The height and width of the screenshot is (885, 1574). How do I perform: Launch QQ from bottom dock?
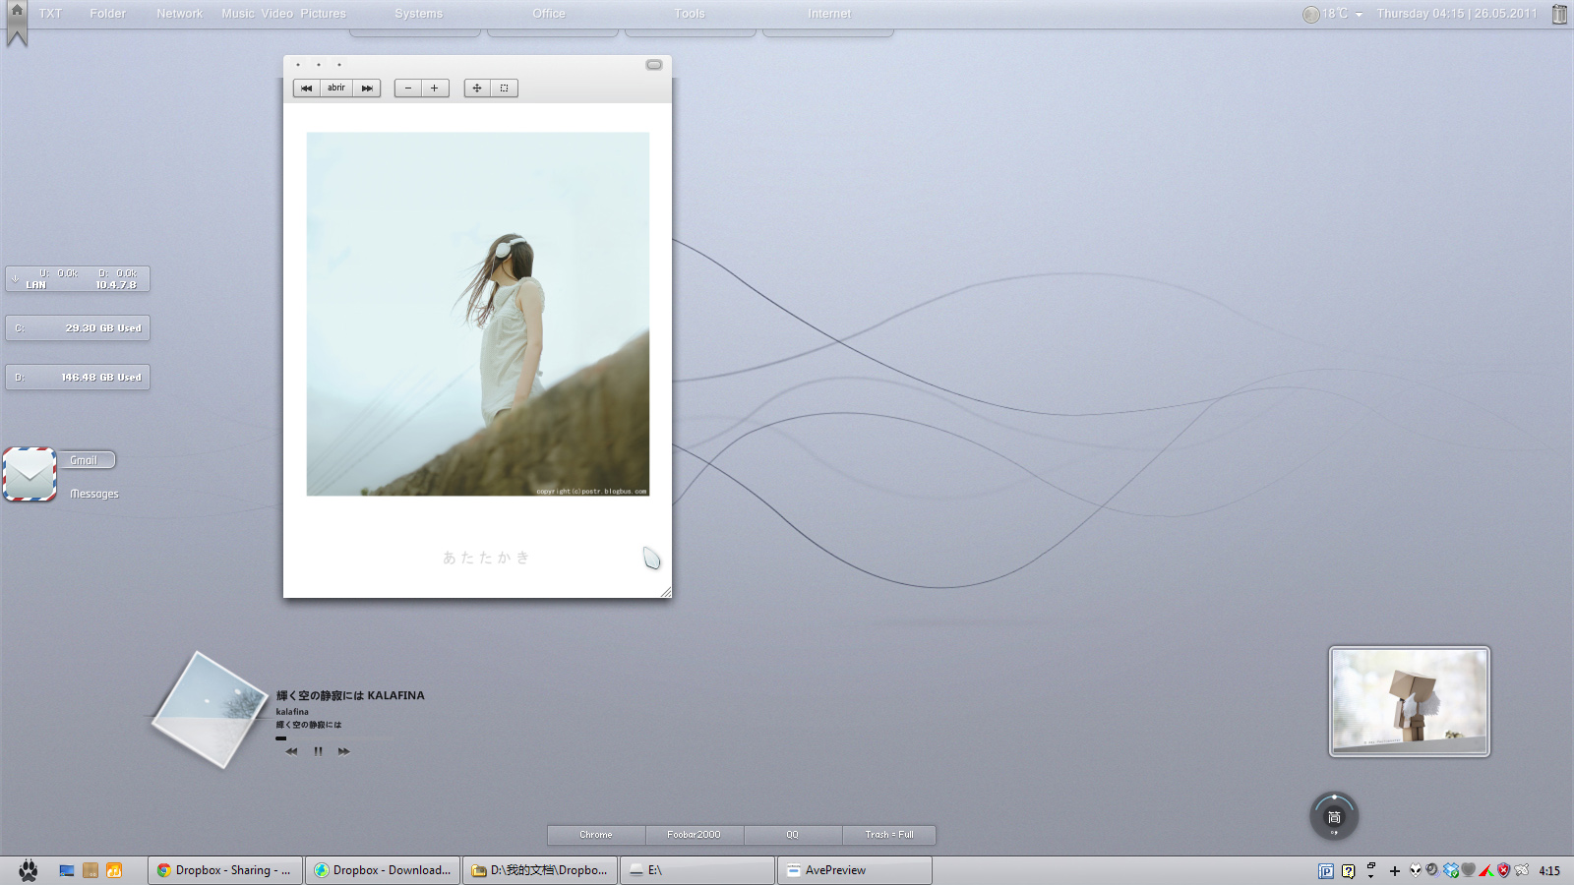click(793, 835)
